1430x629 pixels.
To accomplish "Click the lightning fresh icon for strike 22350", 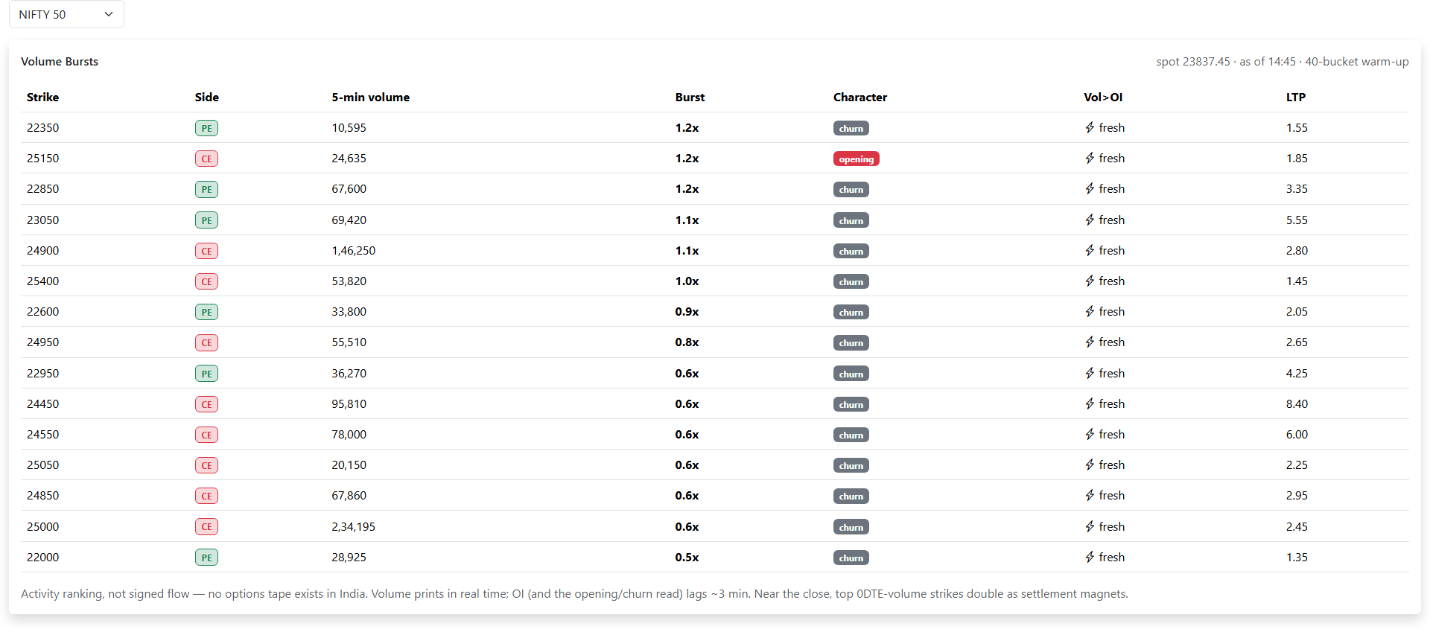I will click(x=1090, y=128).
